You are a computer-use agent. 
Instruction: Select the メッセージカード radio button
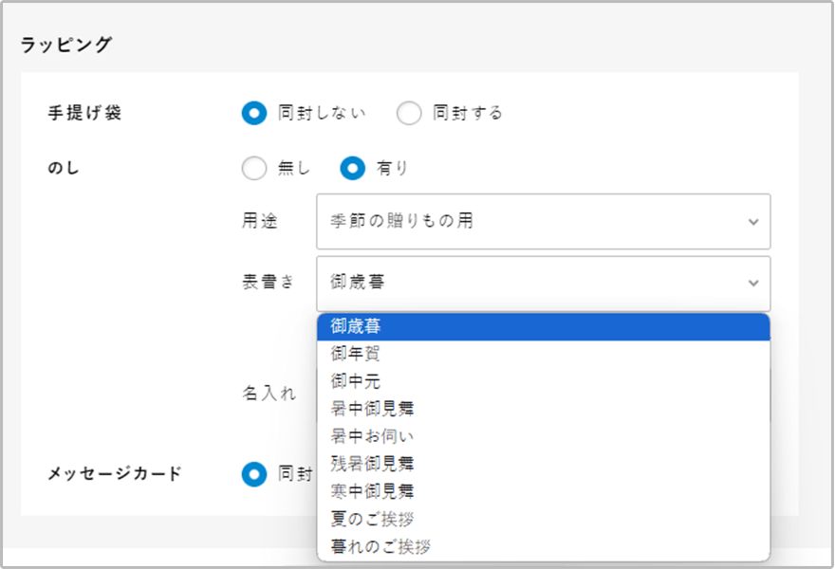[x=254, y=473]
